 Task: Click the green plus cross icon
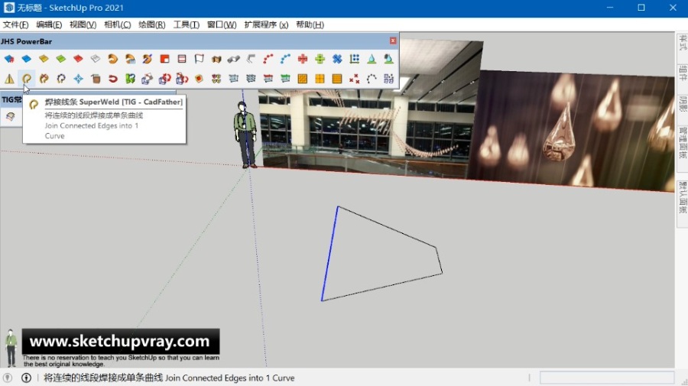click(x=320, y=59)
